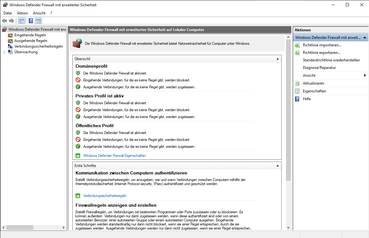Collapse the Erste Schritte section
Screen dimensions: 369x238
click(277, 166)
